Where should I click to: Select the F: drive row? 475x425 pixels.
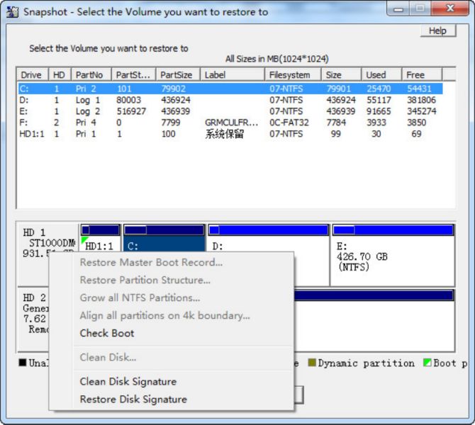pyautogui.click(x=230, y=123)
